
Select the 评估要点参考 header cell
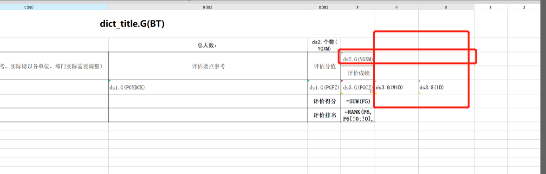click(x=208, y=66)
